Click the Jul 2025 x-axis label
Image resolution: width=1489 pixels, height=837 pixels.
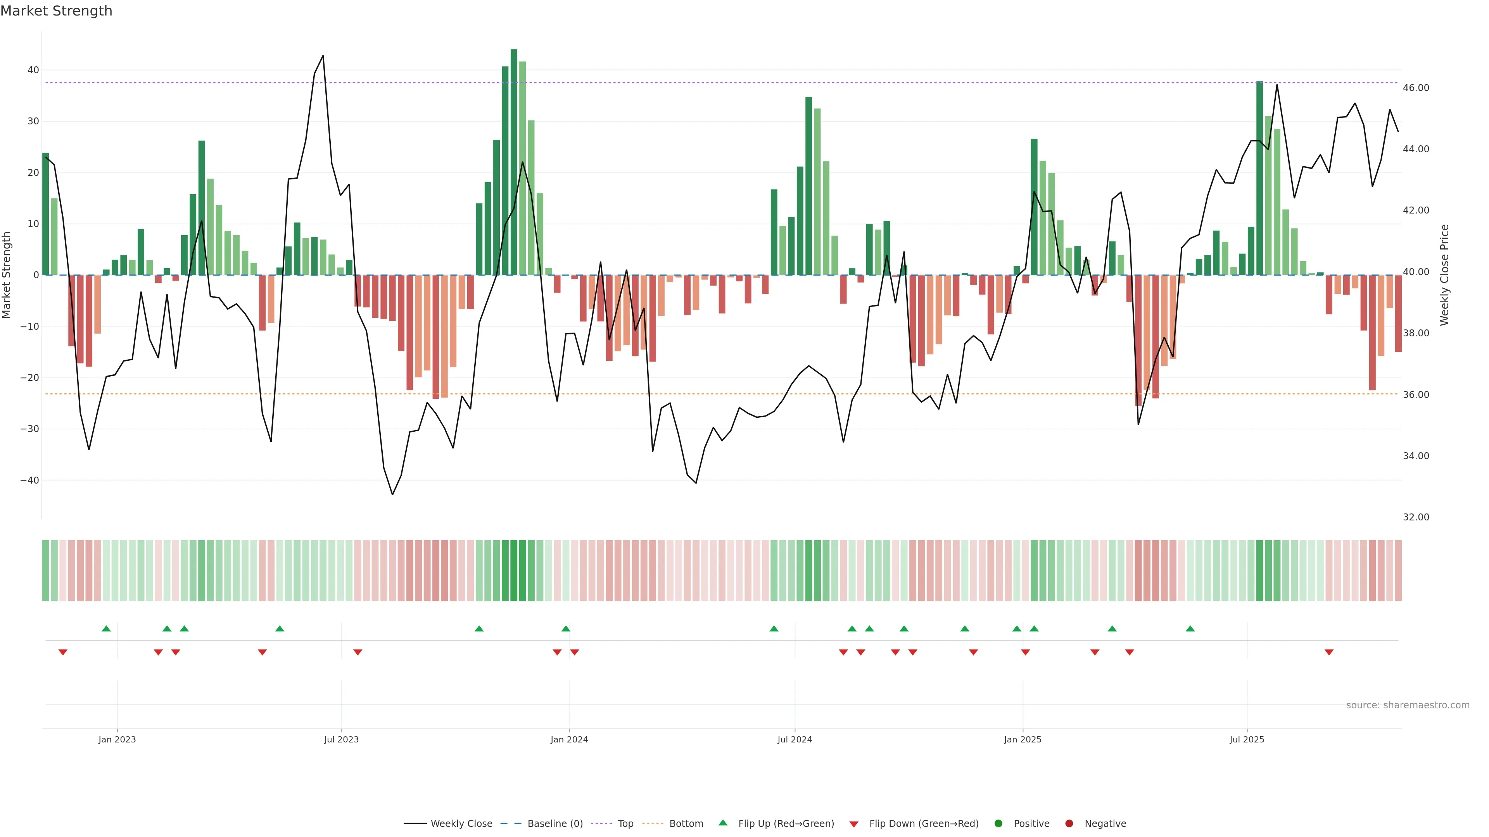[x=1247, y=739]
